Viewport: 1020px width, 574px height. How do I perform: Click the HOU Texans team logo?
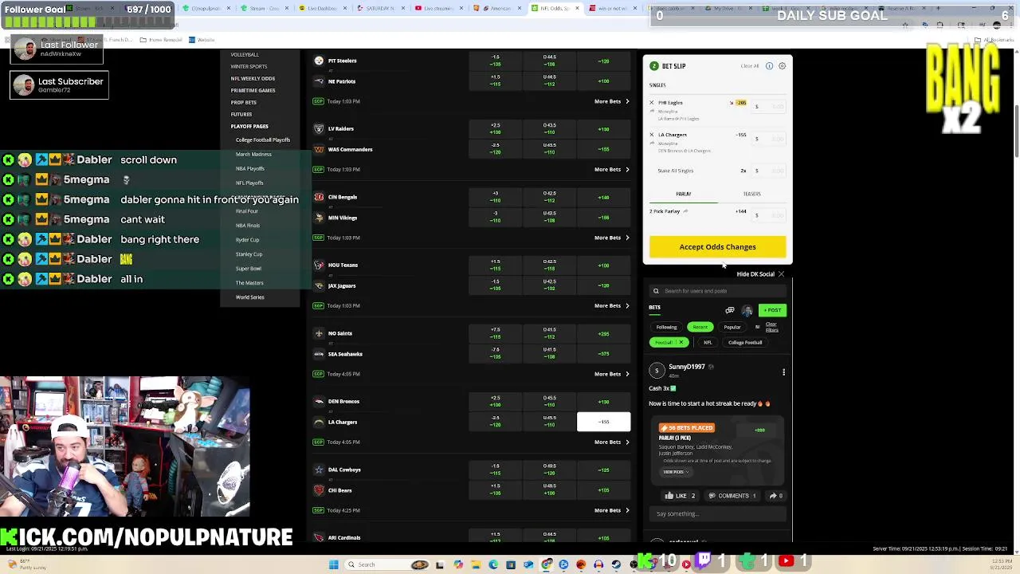319,265
